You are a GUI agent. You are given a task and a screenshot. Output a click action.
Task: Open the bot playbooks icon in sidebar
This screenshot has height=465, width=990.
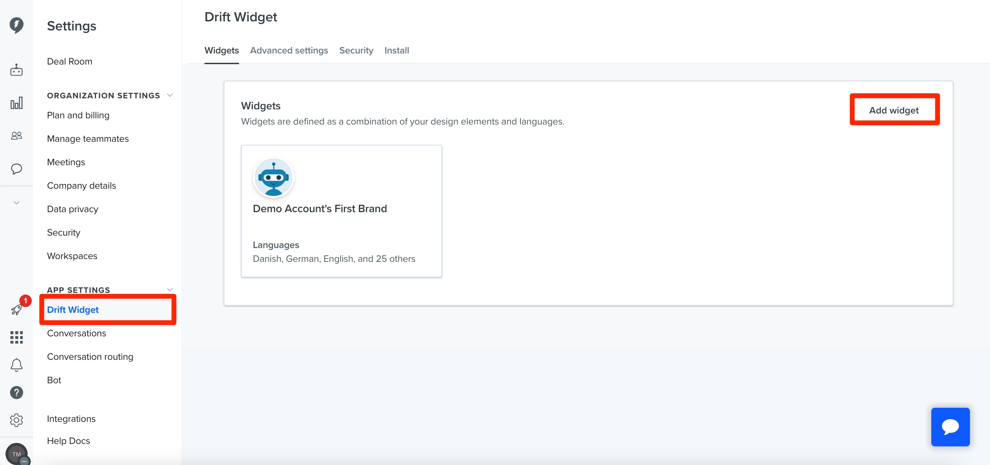[17, 70]
